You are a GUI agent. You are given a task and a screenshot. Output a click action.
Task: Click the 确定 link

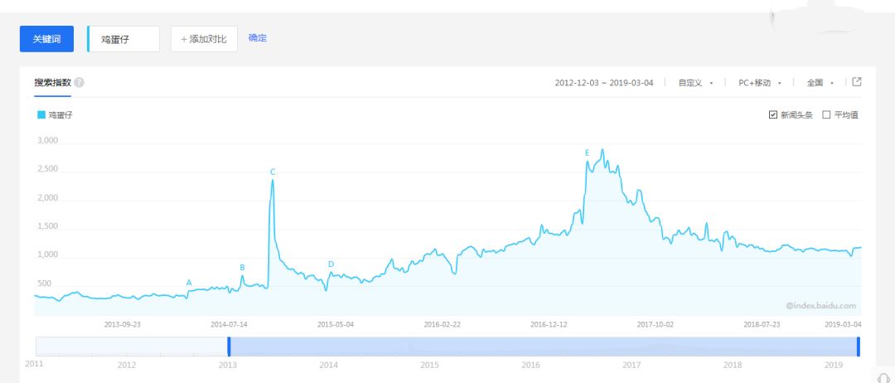click(258, 38)
